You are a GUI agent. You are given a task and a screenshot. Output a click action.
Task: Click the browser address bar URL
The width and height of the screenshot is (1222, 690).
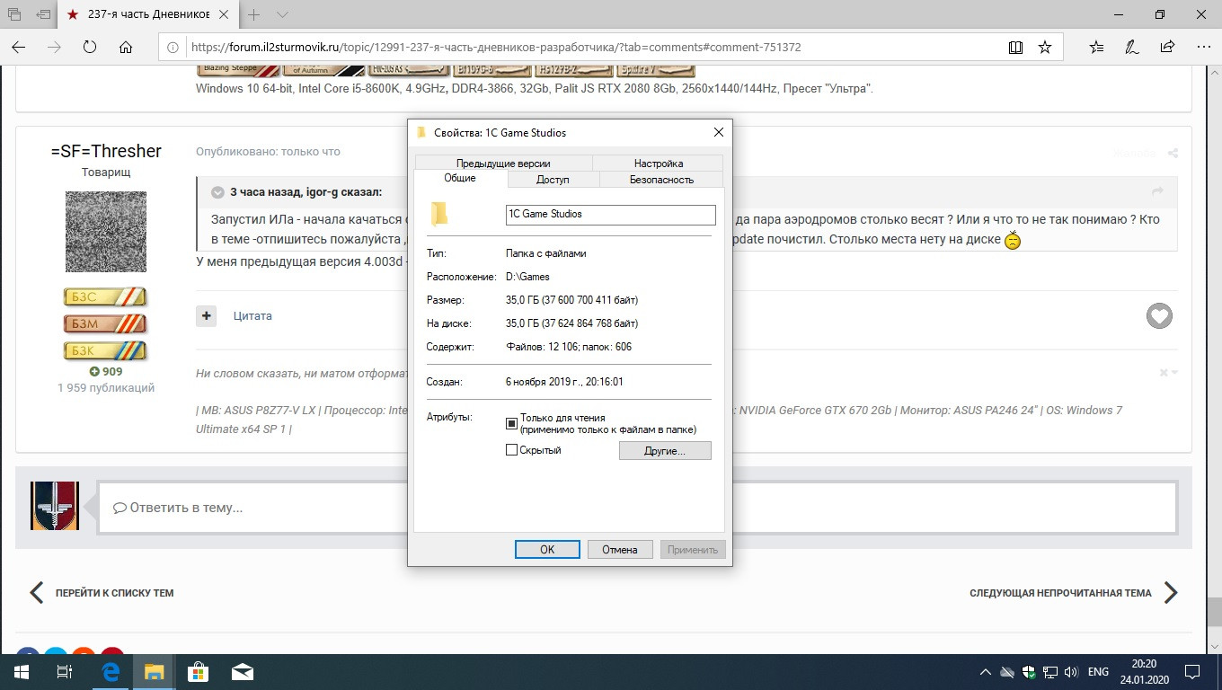496,47
